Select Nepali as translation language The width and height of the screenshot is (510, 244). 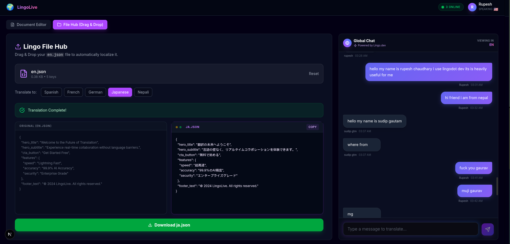pyautogui.click(x=143, y=92)
